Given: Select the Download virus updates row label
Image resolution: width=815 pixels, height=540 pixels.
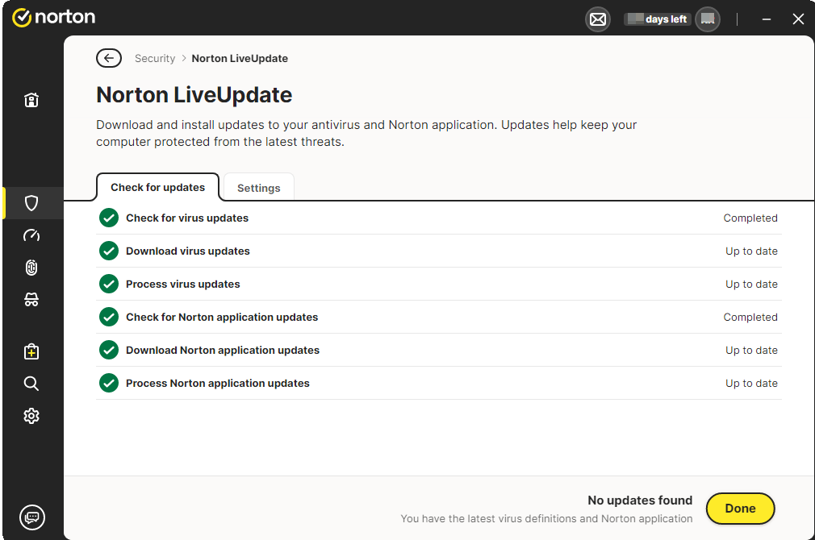Looking at the screenshot, I should click(188, 251).
